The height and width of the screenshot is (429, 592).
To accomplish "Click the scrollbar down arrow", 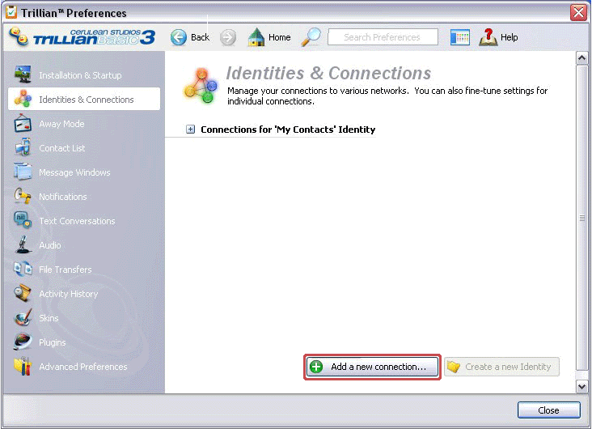I will pyautogui.click(x=581, y=386).
